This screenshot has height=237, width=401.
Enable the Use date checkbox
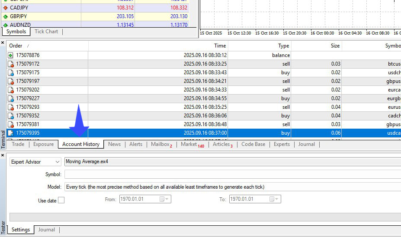[61, 200]
